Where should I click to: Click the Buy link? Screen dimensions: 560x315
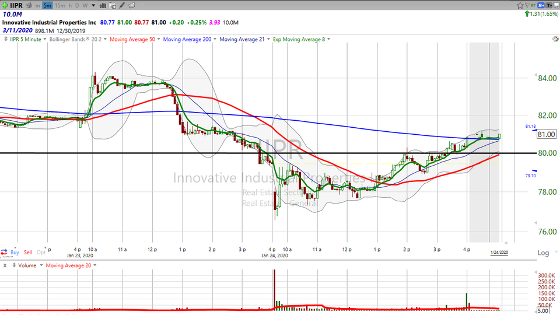(15, 252)
